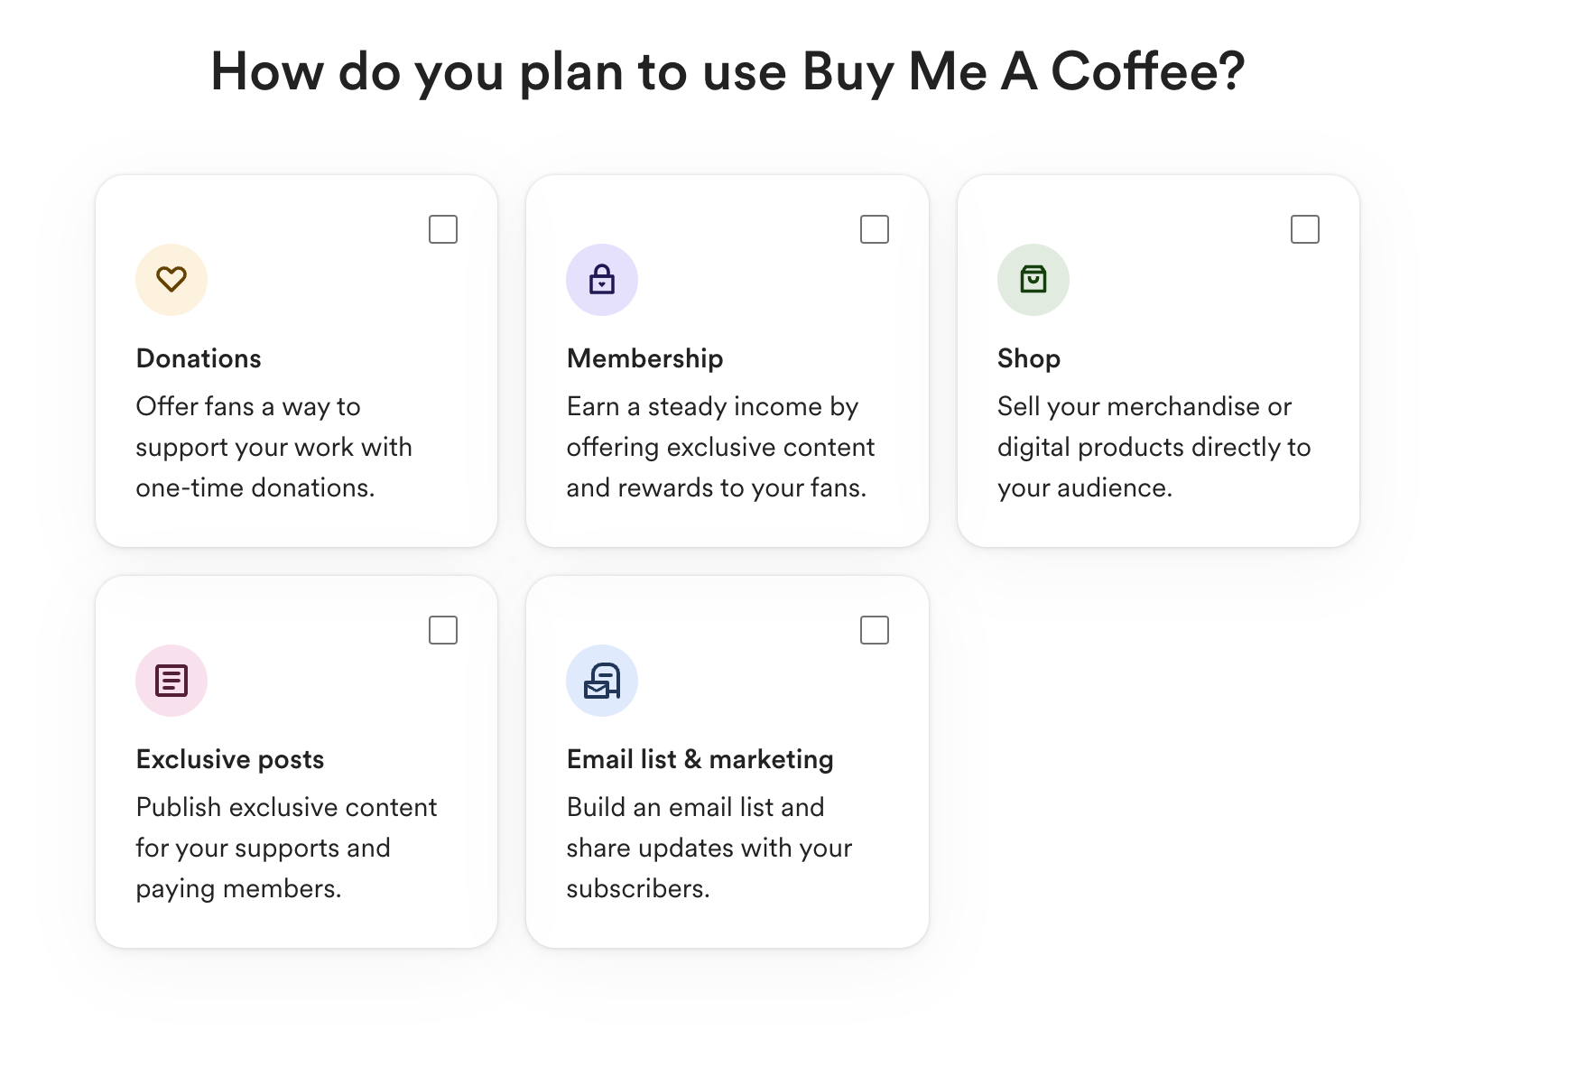Enable the Membership checkbox
Screen dimensions: 1594x1076
coord(873,230)
